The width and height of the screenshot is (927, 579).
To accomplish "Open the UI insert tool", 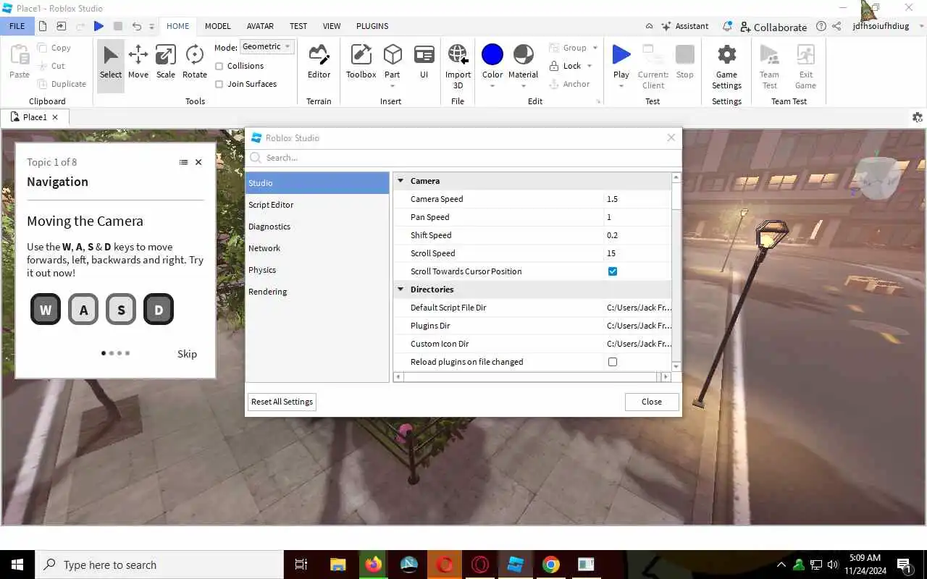I will click(x=424, y=62).
